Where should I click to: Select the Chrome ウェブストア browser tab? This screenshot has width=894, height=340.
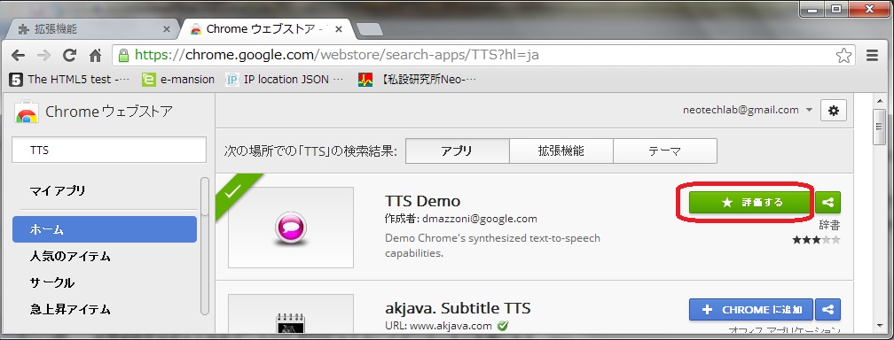(265, 29)
